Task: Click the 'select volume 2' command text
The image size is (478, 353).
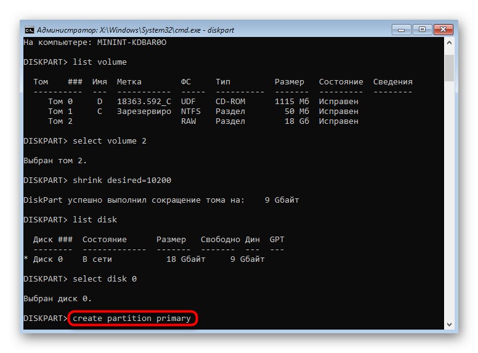Action: (x=110, y=141)
